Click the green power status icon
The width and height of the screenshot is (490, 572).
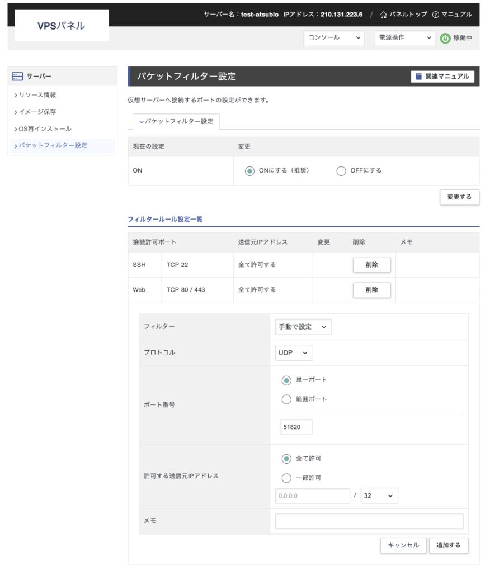pos(445,39)
